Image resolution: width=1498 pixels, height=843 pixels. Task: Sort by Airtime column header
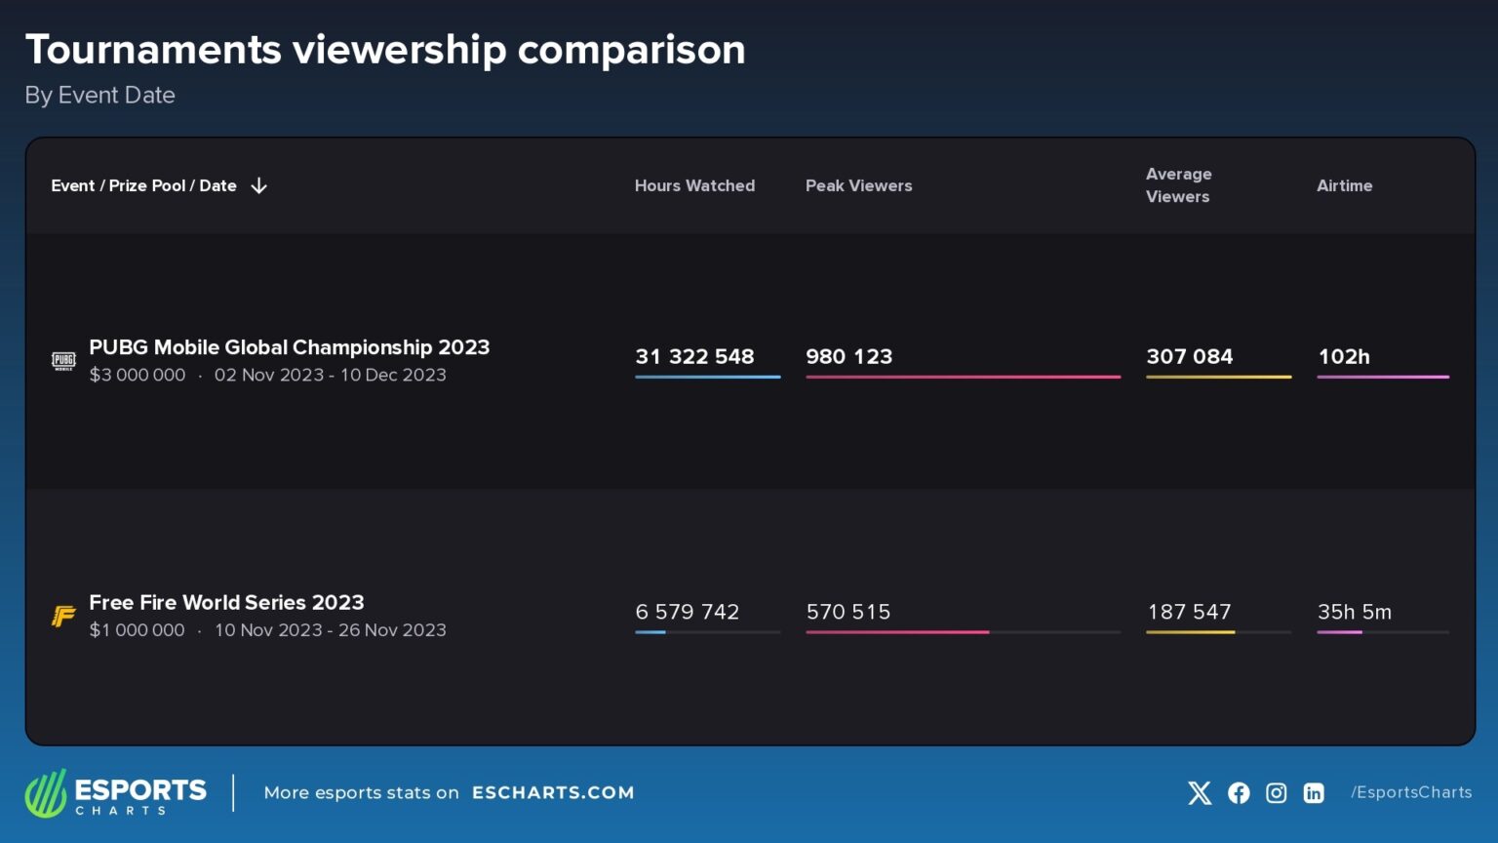point(1345,185)
